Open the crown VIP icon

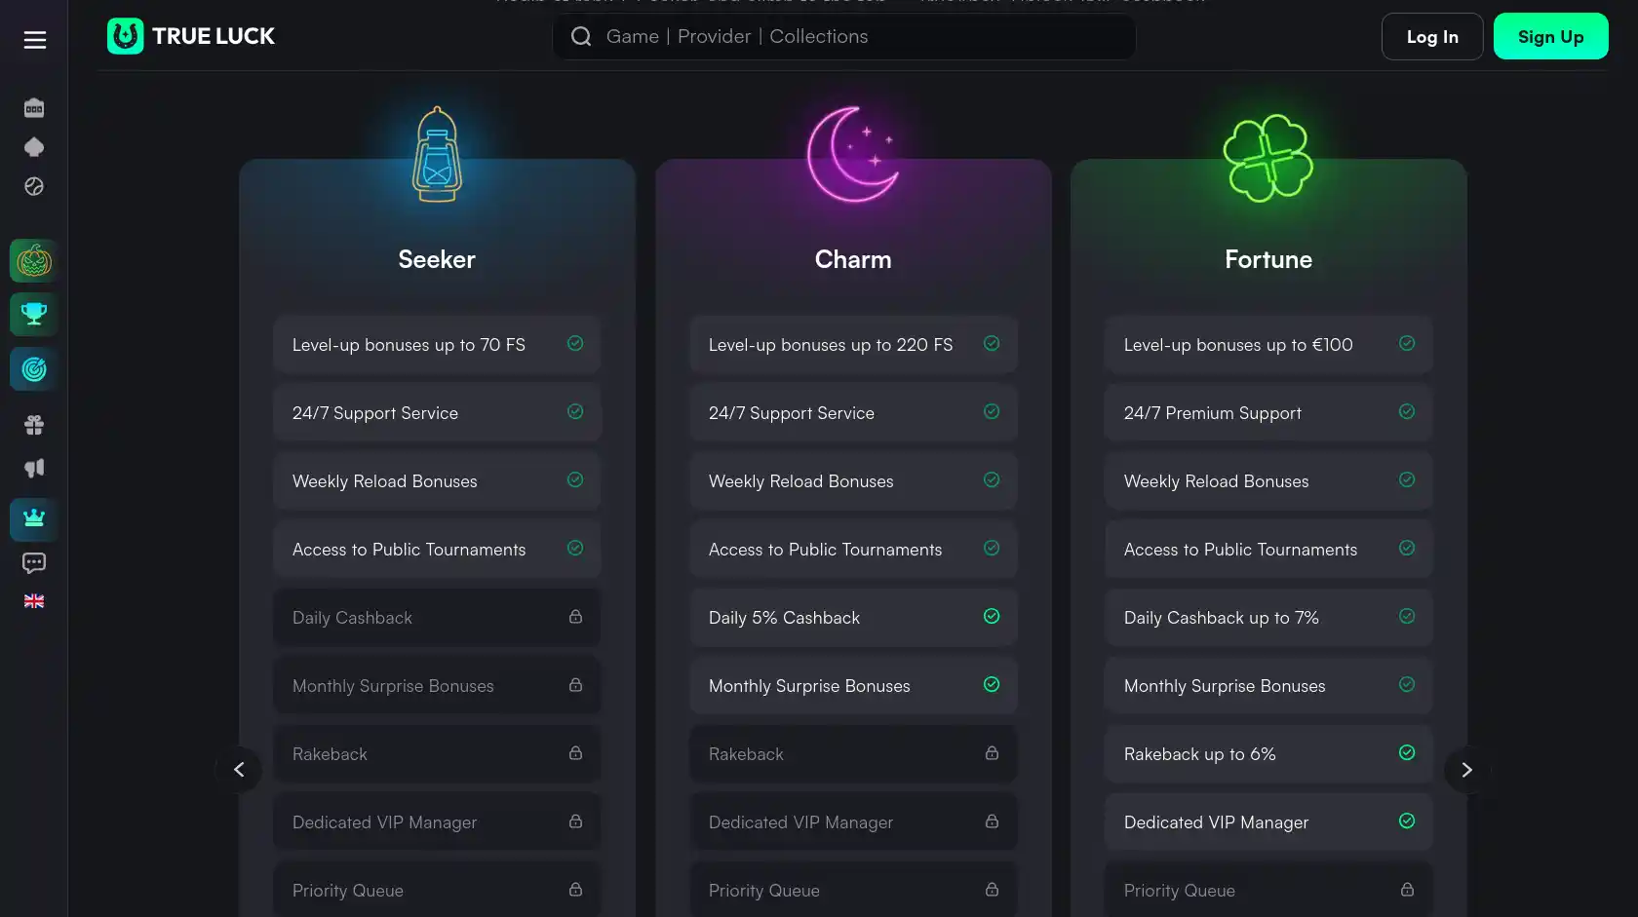(x=34, y=519)
